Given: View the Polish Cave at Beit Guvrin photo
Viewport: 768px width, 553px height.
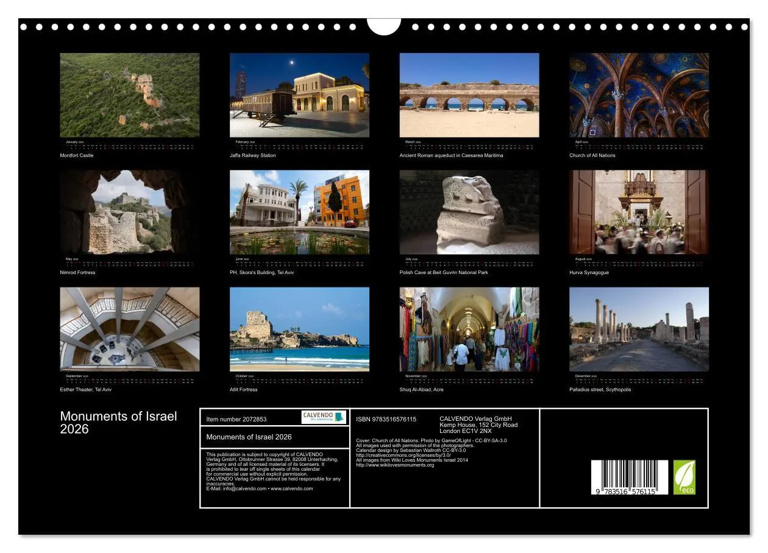Looking at the screenshot, I should [x=470, y=211].
